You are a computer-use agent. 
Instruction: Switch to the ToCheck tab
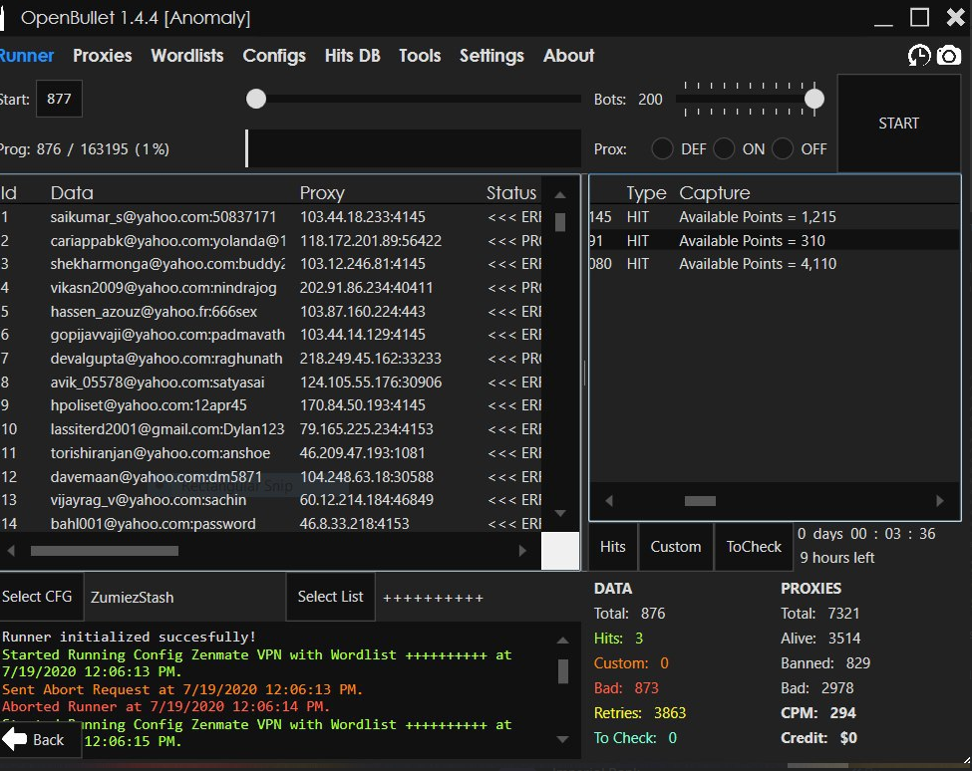[x=754, y=547]
